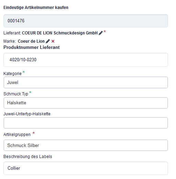The image size is (176, 179).
Task: Focus the article number field 0001476
Action: click(86, 21)
